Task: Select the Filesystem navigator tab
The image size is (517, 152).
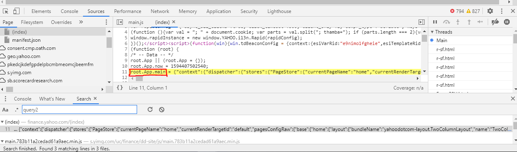Action: [32, 22]
